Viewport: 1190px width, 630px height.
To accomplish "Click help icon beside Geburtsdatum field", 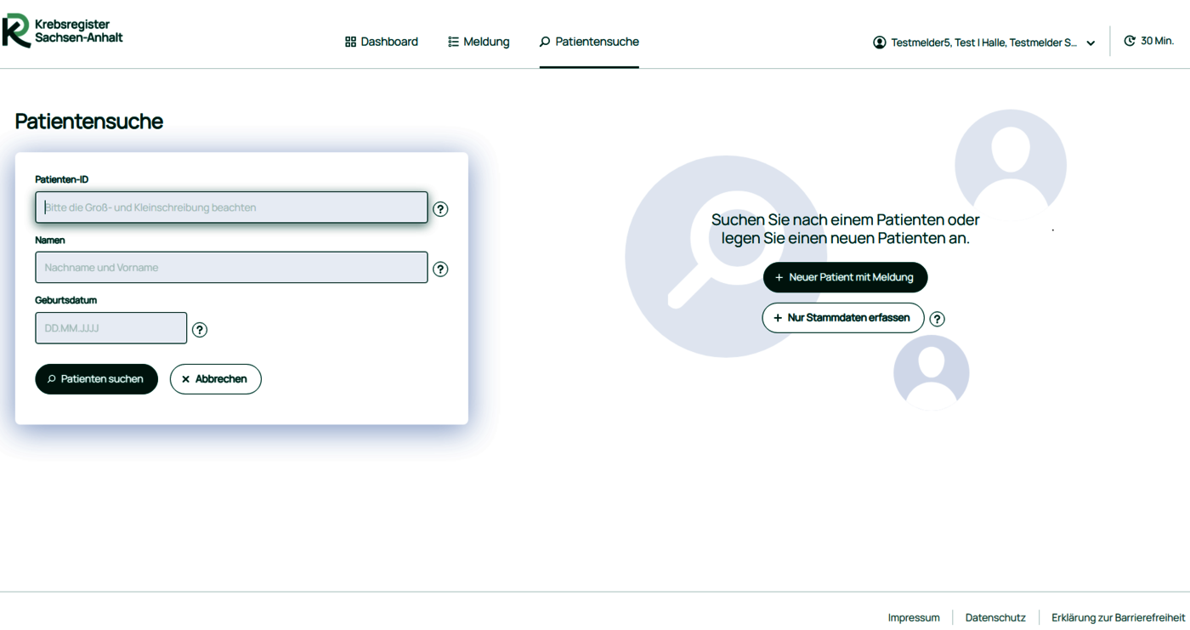I will 200,330.
